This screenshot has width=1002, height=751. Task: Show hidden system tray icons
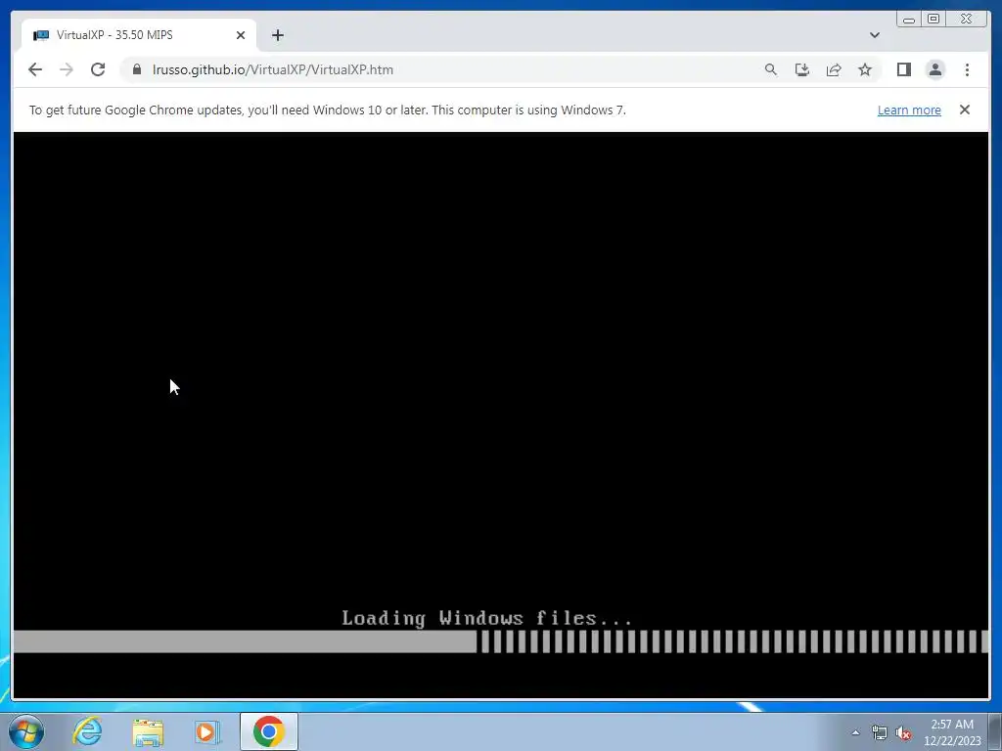click(x=855, y=732)
